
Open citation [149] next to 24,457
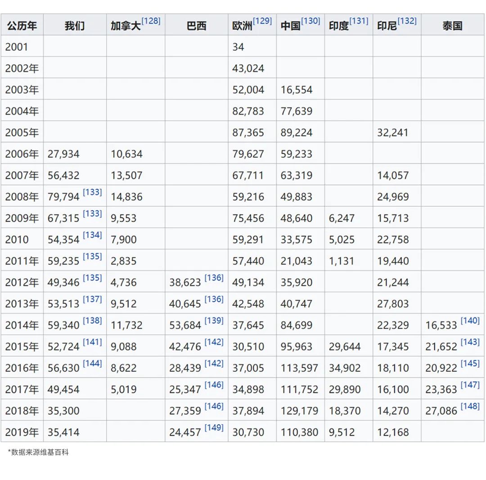coord(214,427)
